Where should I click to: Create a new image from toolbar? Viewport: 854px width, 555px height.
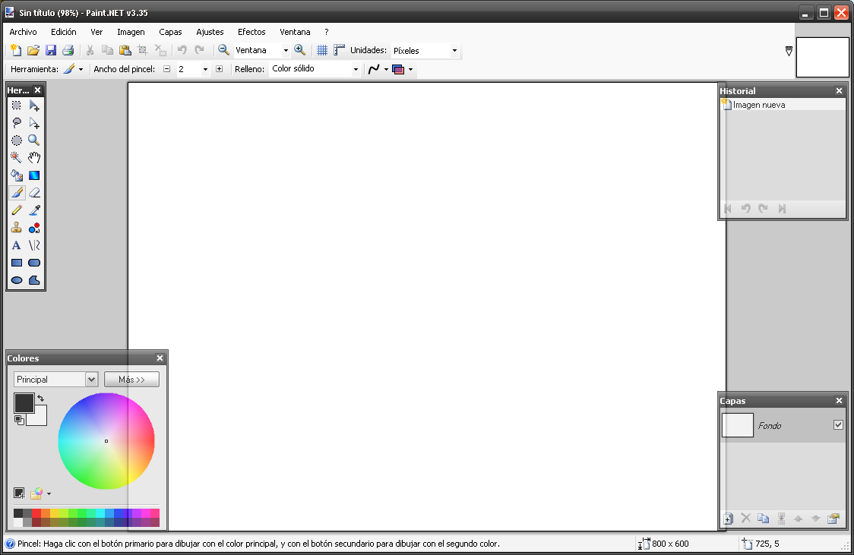coord(16,51)
